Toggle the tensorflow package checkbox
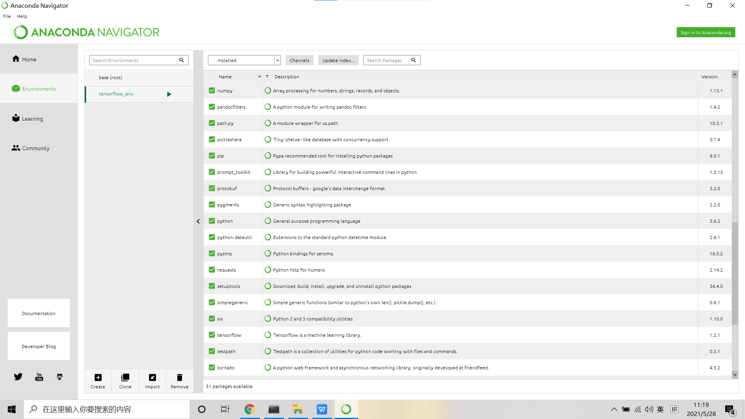The image size is (745, 419). pos(212,335)
